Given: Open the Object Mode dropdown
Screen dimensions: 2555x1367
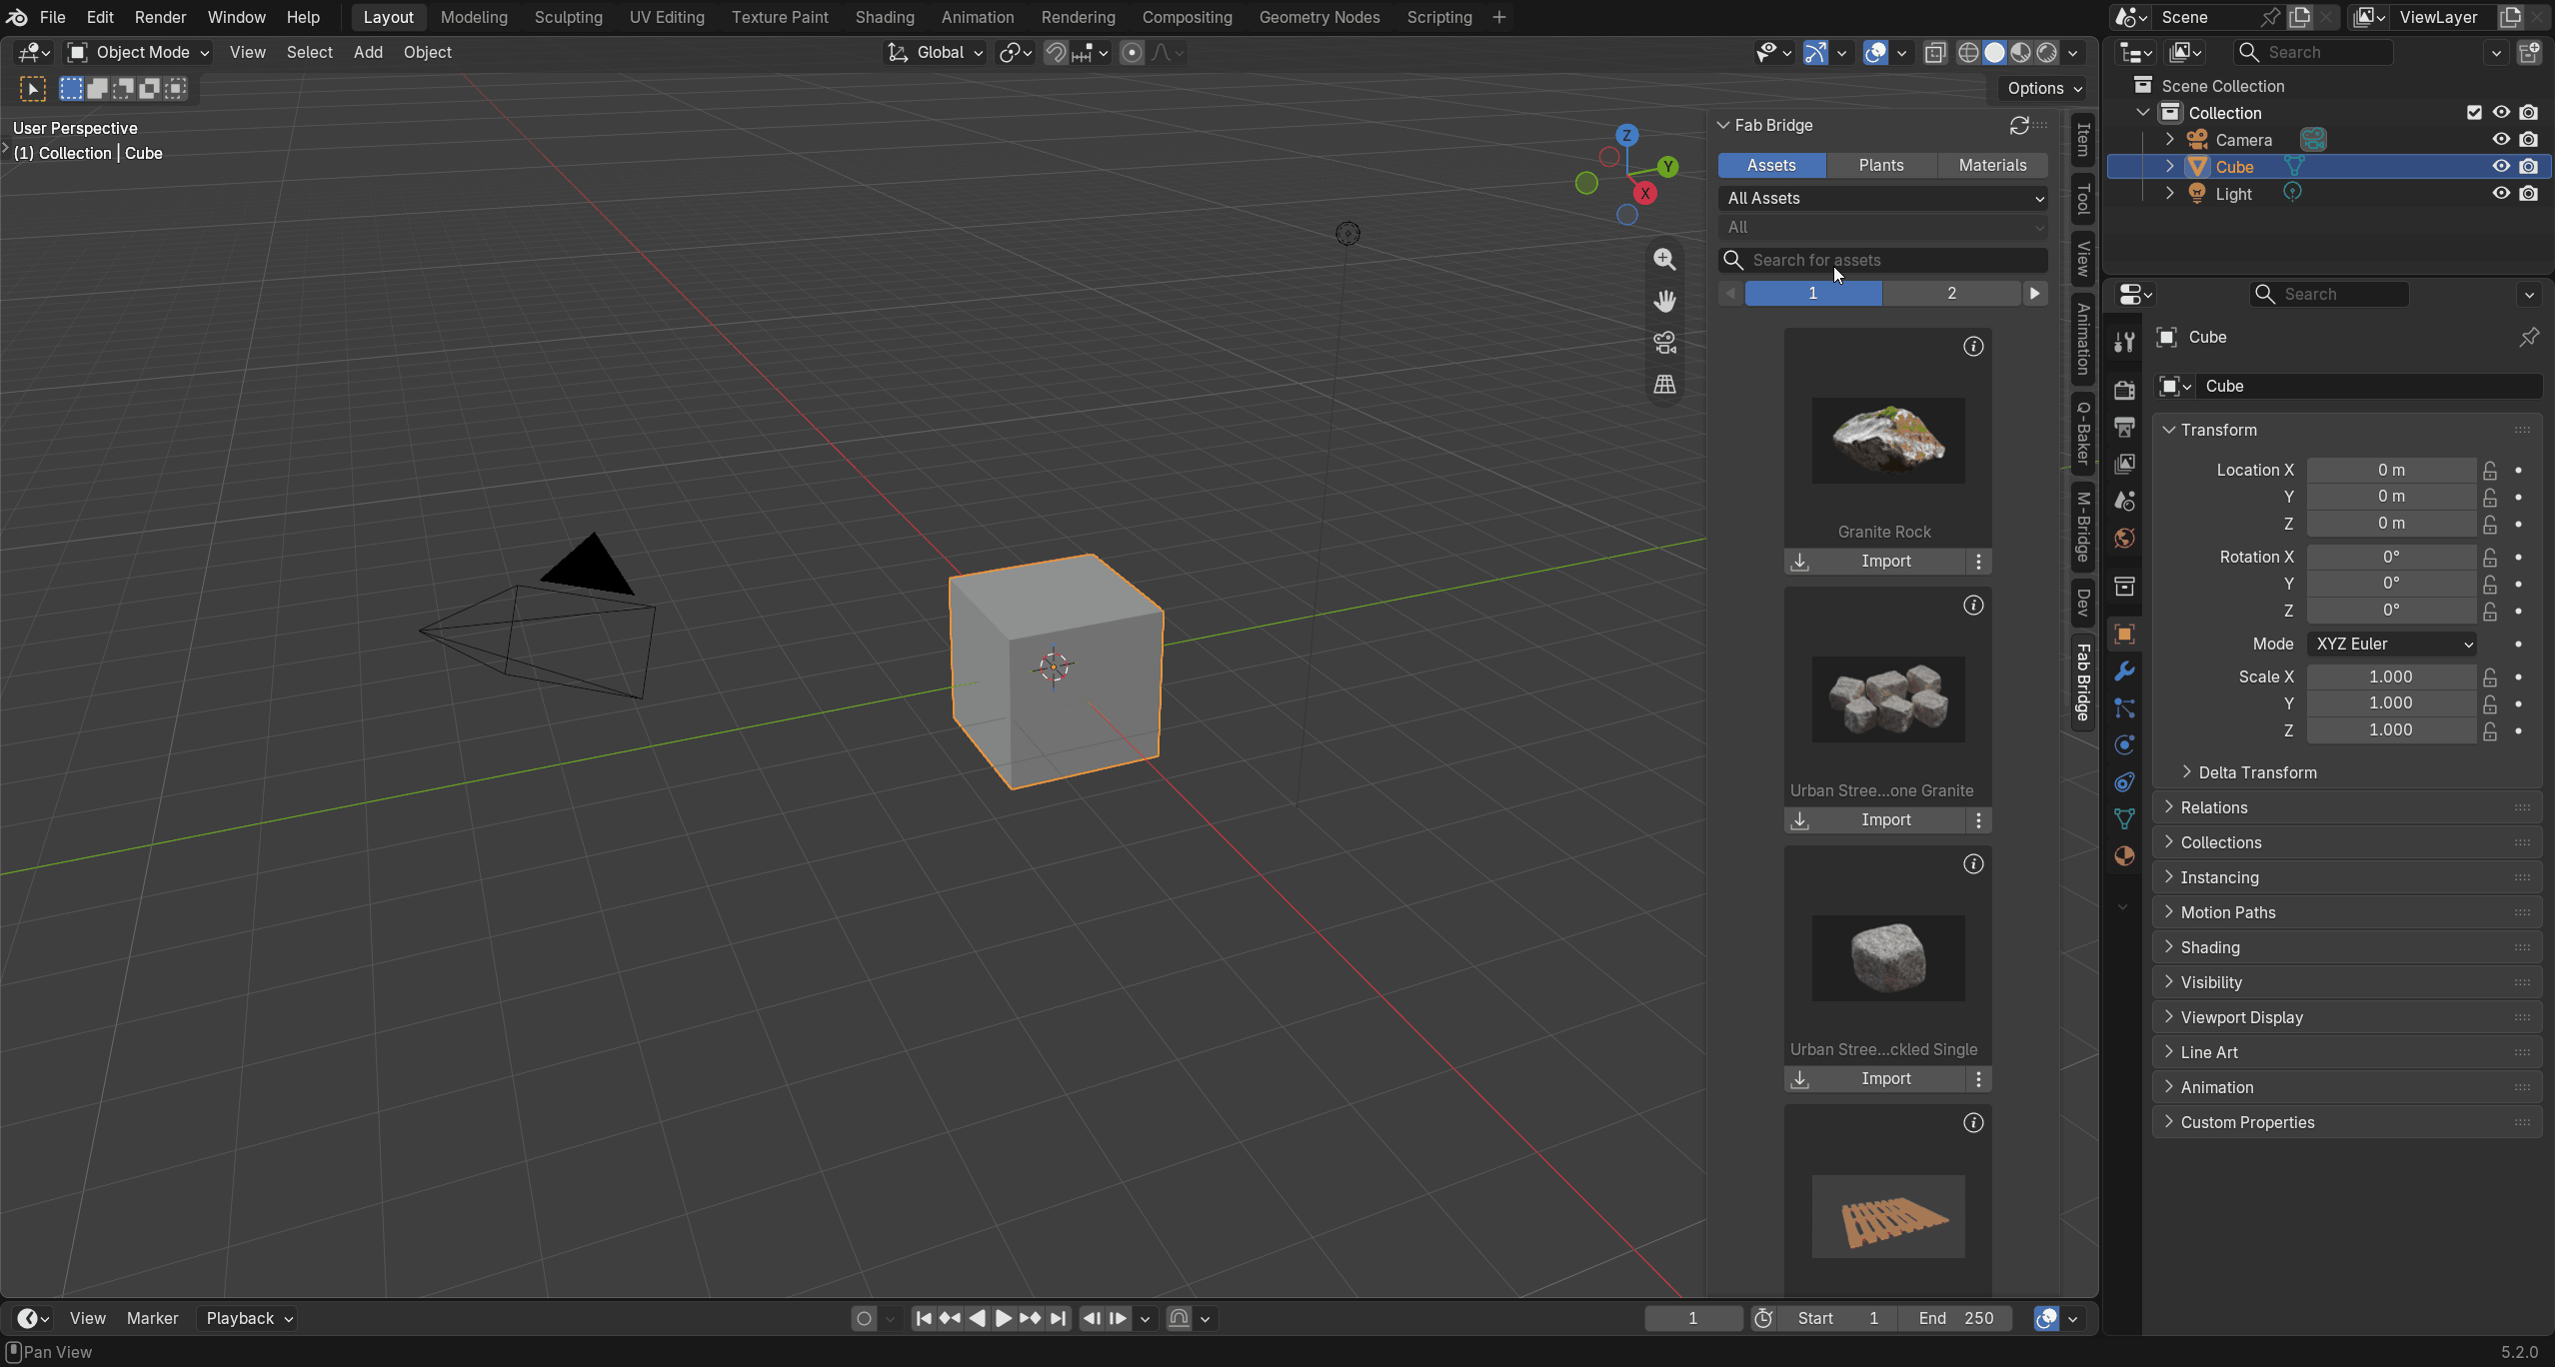Looking at the screenshot, I should 138,53.
